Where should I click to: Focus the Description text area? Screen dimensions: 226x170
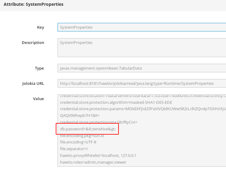(141, 48)
